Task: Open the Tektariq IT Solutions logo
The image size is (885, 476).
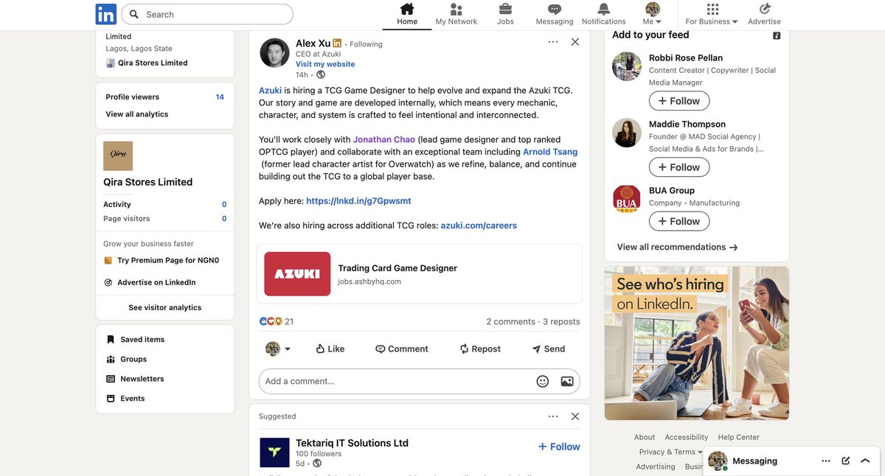Action: pyautogui.click(x=274, y=452)
